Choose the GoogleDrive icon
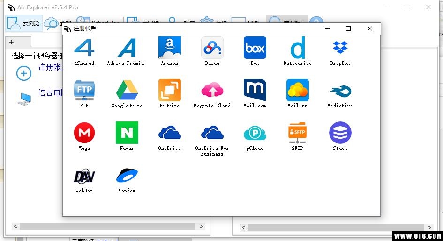Screen dimensions: 443x241 coord(127,90)
